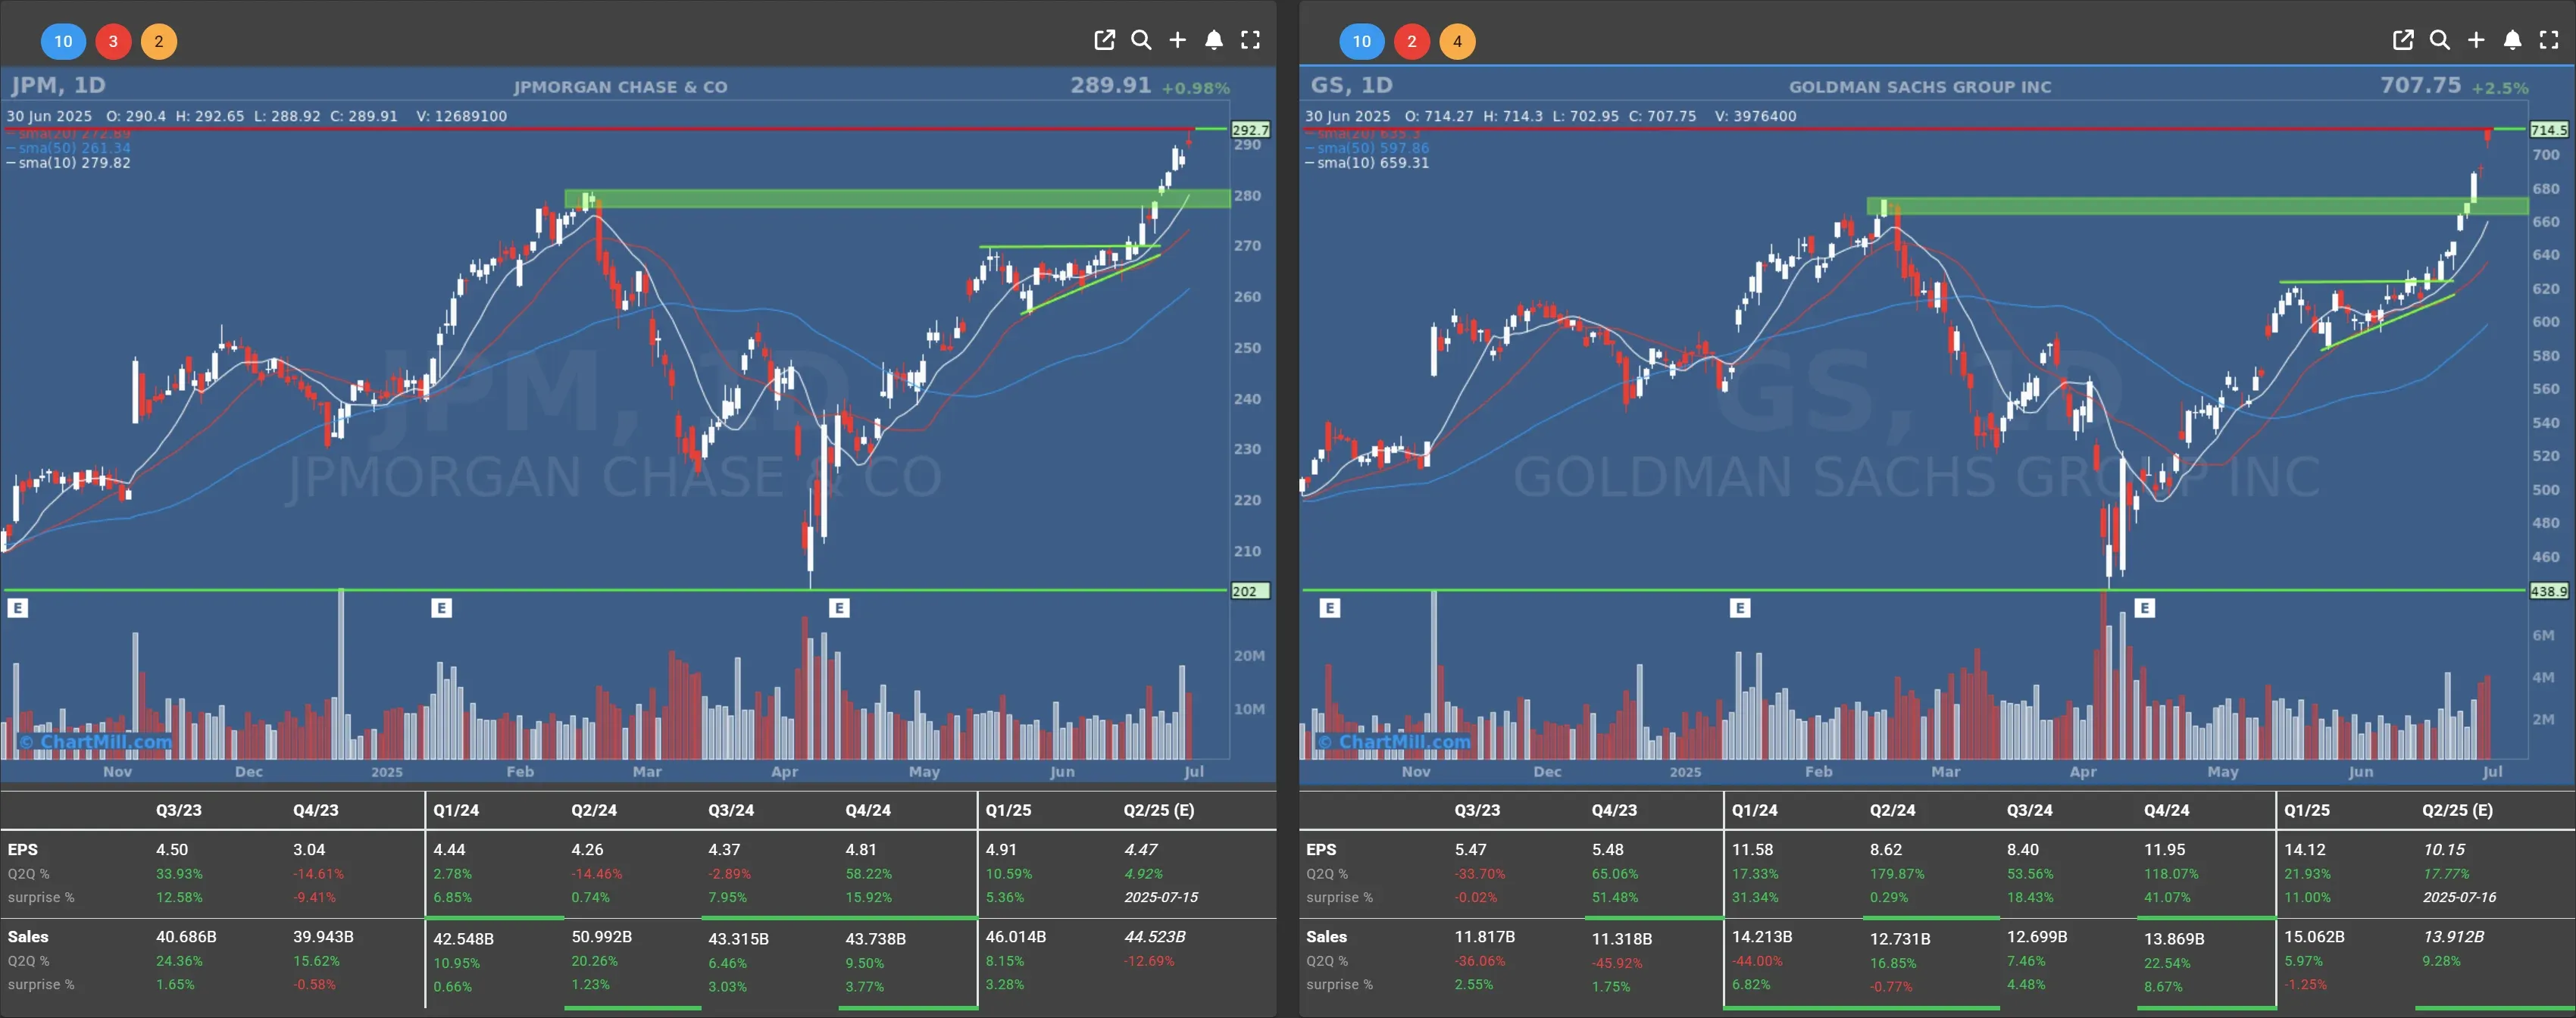Click JPM Q2/24 sales 50.992B
The width and height of the screenshot is (2576, 1018).
click(601, 937)
